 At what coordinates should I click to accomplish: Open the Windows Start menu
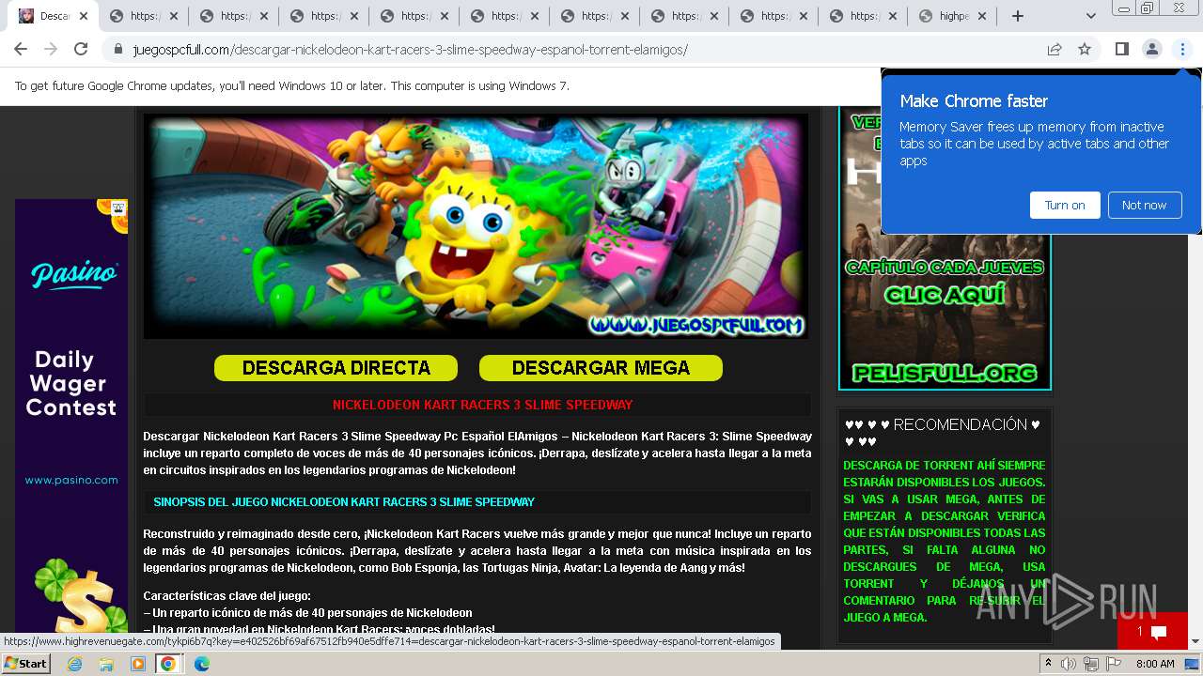click(x=26, y=663)
